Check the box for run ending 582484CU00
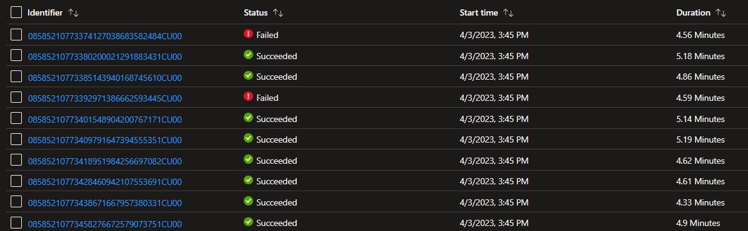This screenshot has width=748, height=231. pos(16,35)
